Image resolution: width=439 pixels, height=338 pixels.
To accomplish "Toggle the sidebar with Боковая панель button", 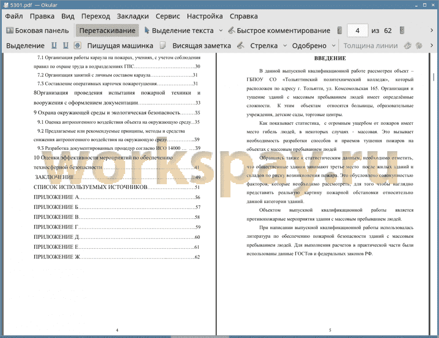I will click(37, 31).
